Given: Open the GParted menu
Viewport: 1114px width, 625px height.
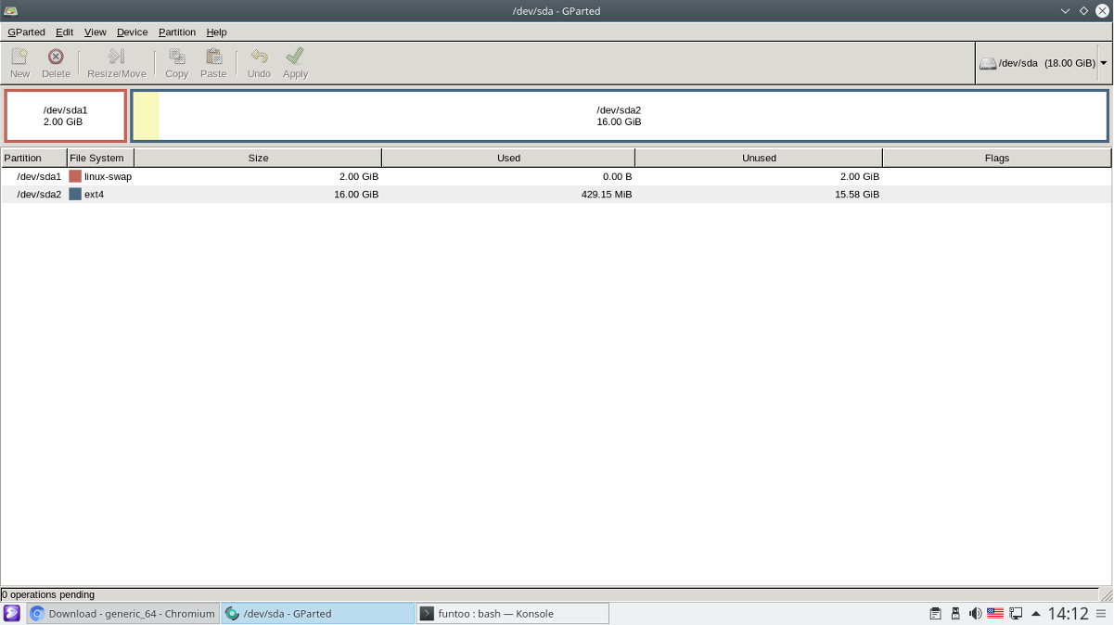Looking at the screenshot, I should point(26,32).
